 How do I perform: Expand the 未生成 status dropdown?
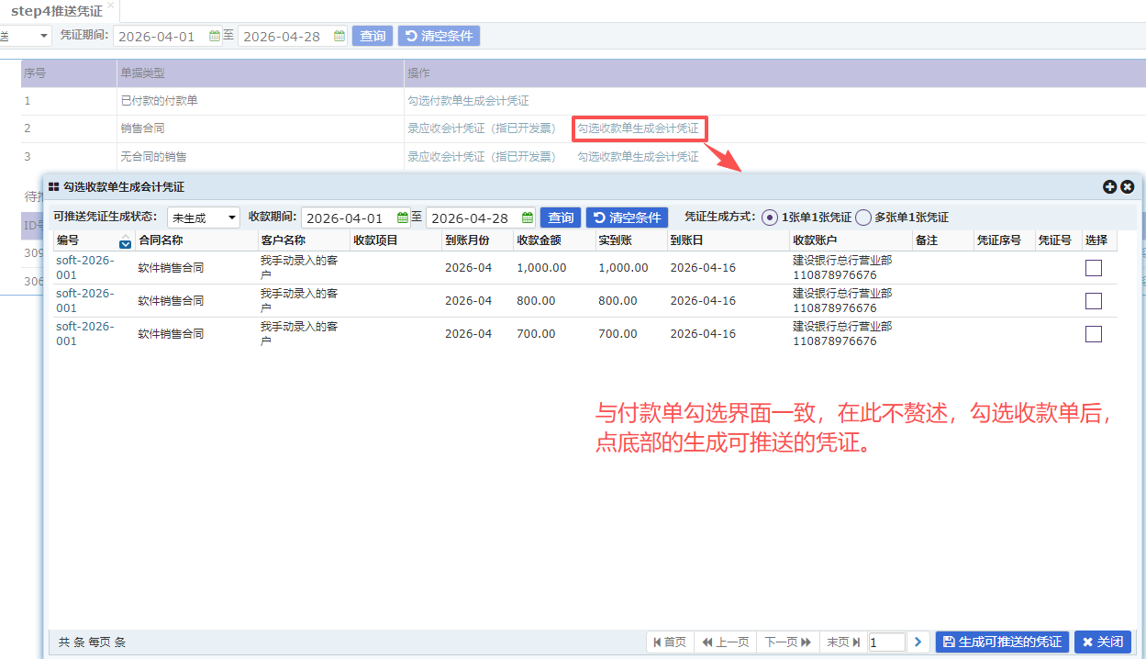click(203, 218)
